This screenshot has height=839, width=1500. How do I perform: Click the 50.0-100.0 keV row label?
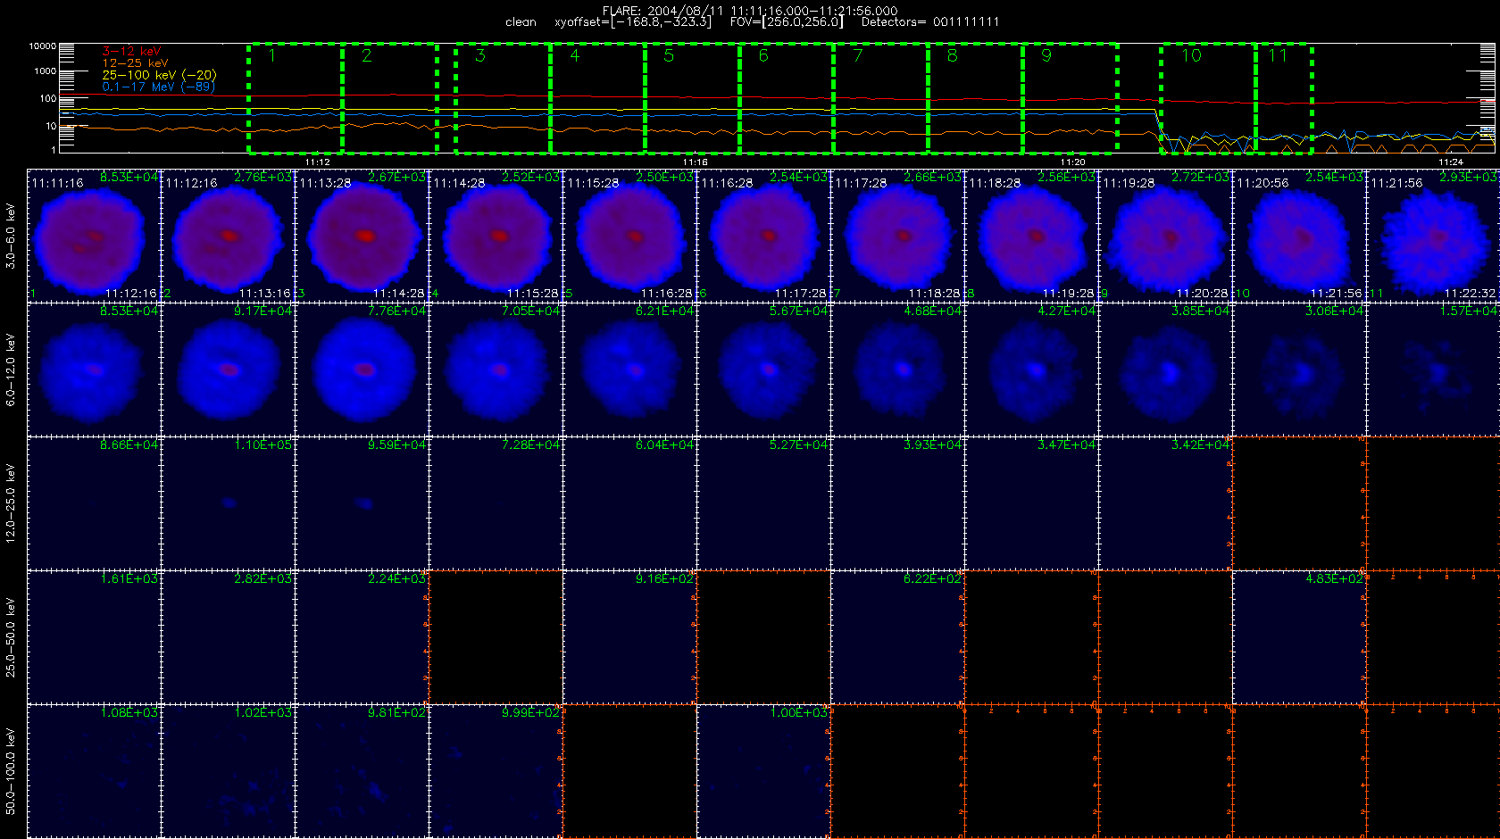[x=11, y=771]
